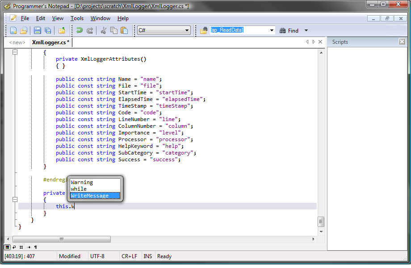Click the Open file folder icon
The image size is (411, 268).
click(x=24, y=30)
